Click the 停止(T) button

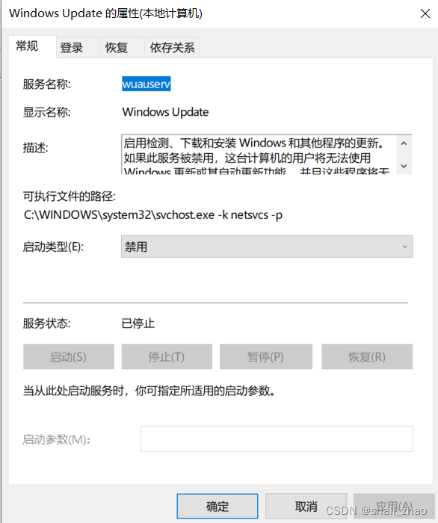click(167, 356)
